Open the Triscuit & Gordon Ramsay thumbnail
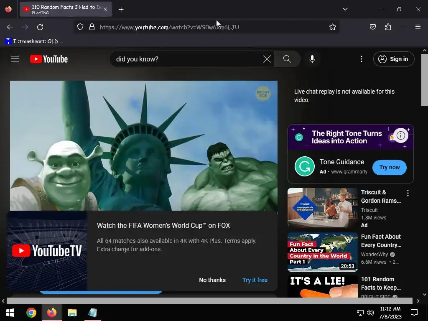 point(322,208)
